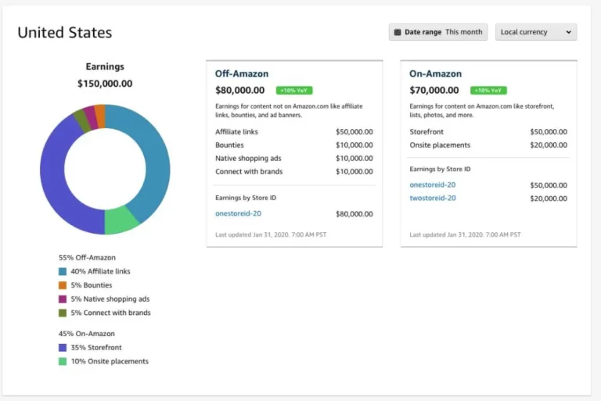Open the twostoreid-20 store link

[433, 198]
